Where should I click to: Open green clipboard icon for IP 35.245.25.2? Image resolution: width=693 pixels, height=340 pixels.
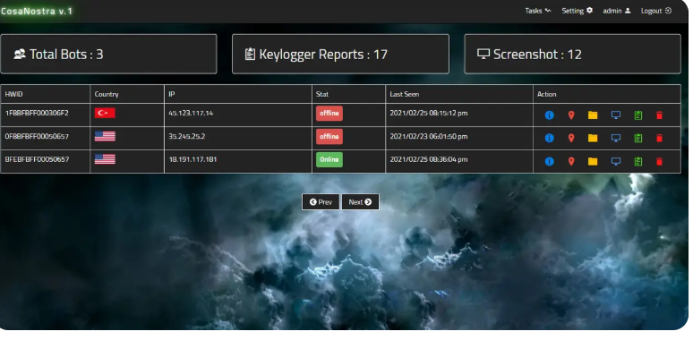click(637, 138)
